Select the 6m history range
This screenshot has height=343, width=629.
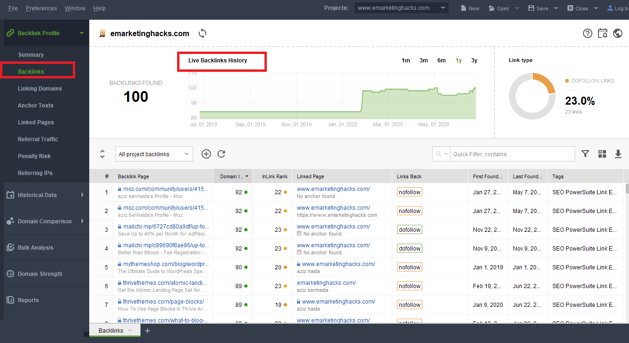(442, 60)
